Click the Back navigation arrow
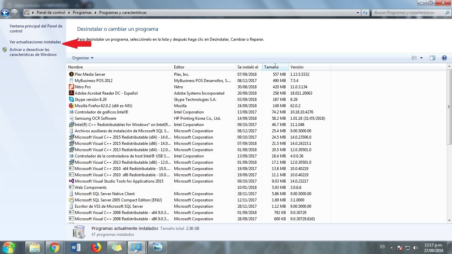This screenshot has height=254, width=452. (x=5, y=13)
